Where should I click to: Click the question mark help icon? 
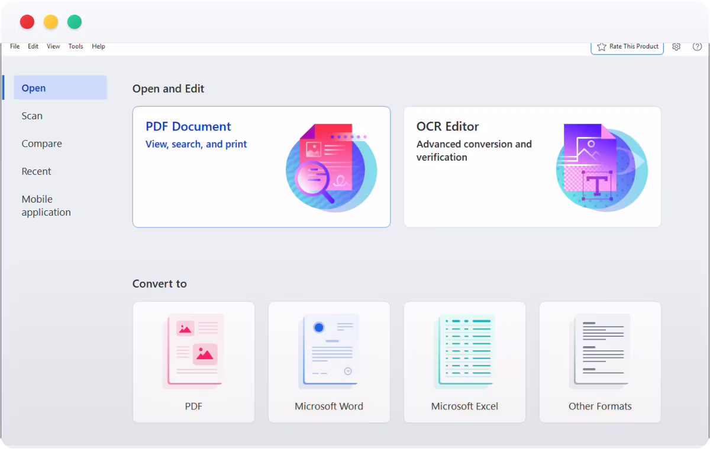coord(697,47)
